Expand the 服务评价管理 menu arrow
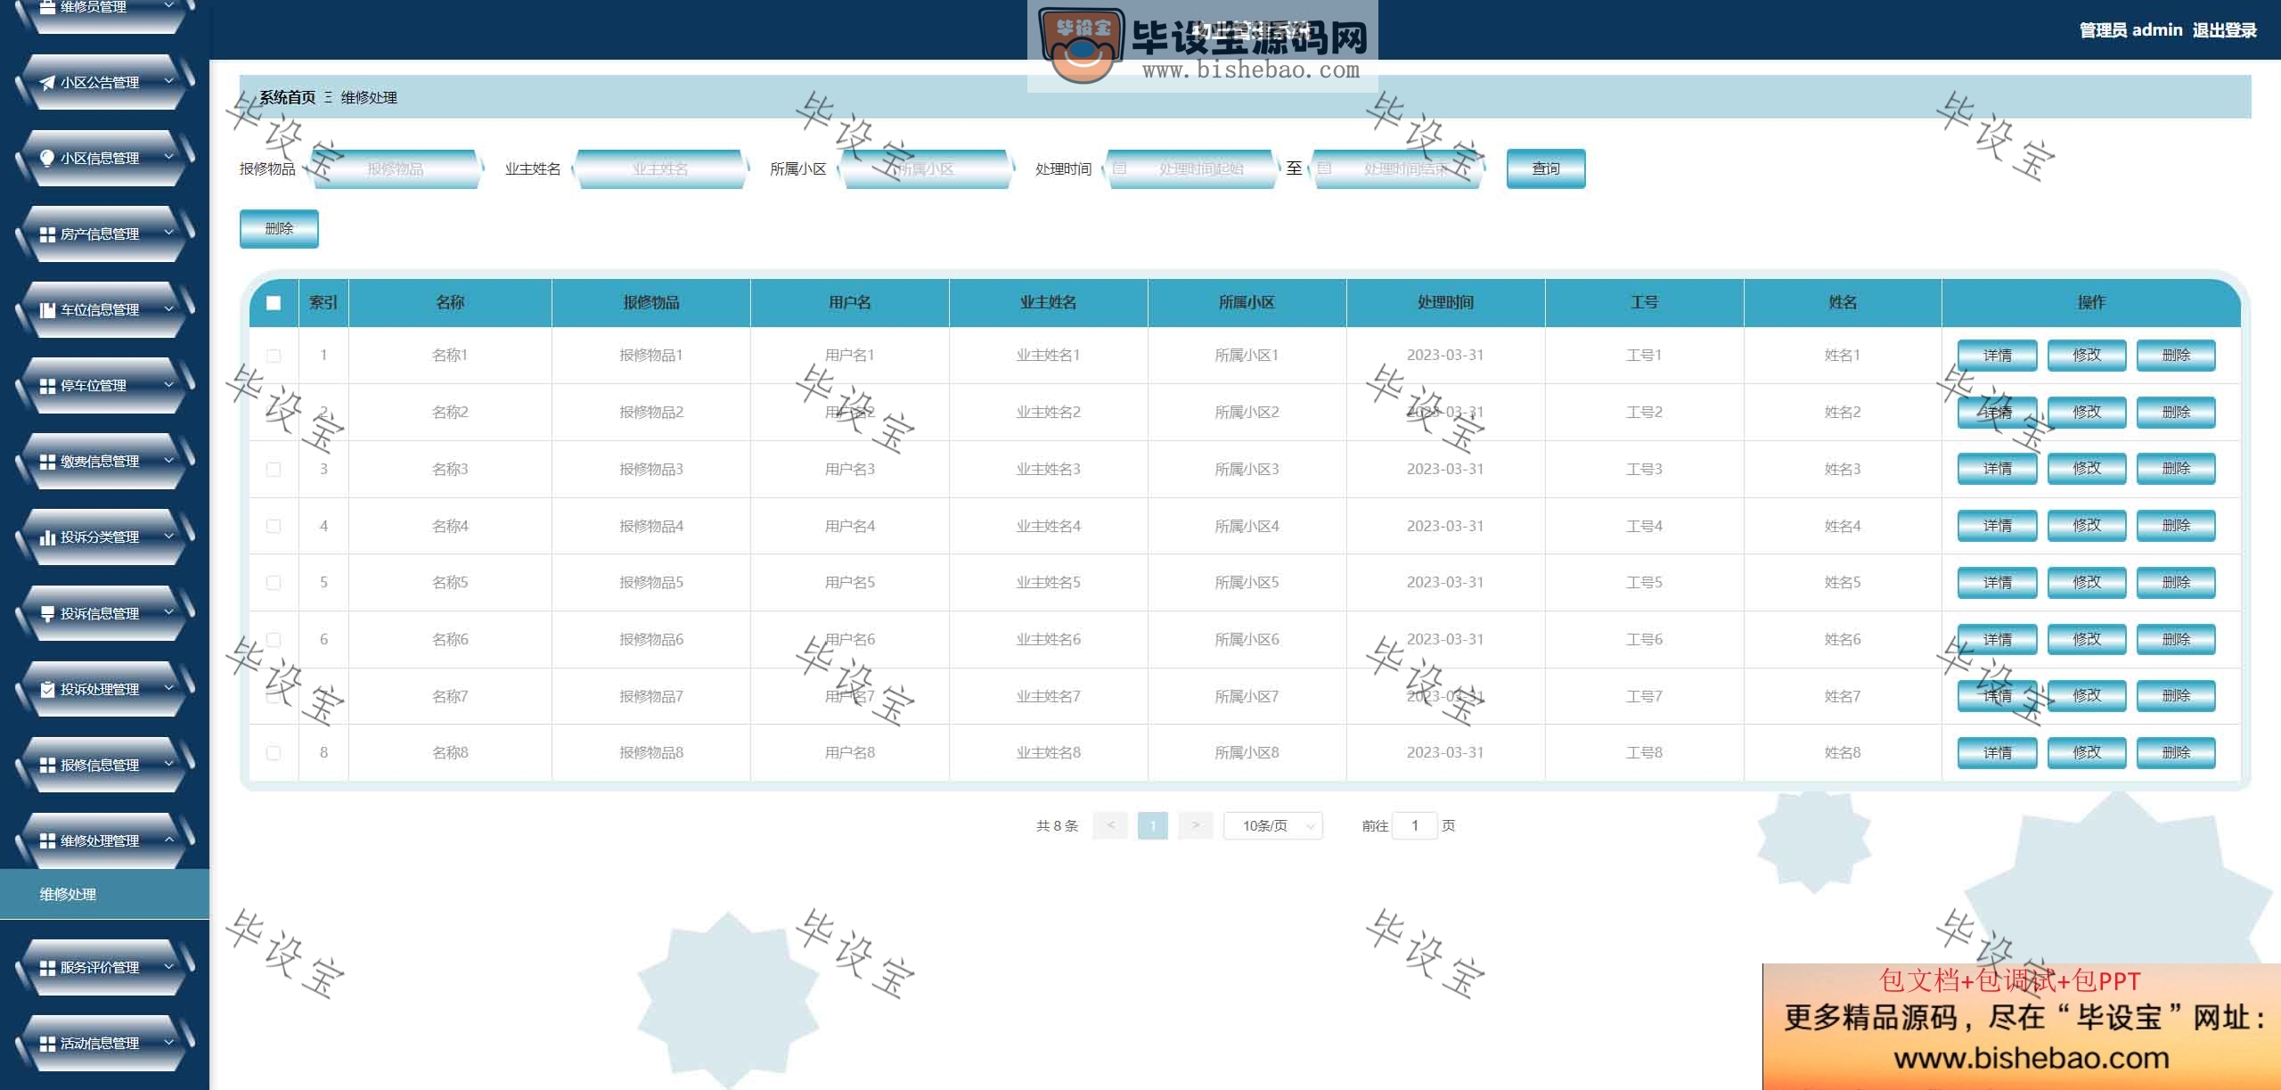2281x1090 pixels. (169, 966)
